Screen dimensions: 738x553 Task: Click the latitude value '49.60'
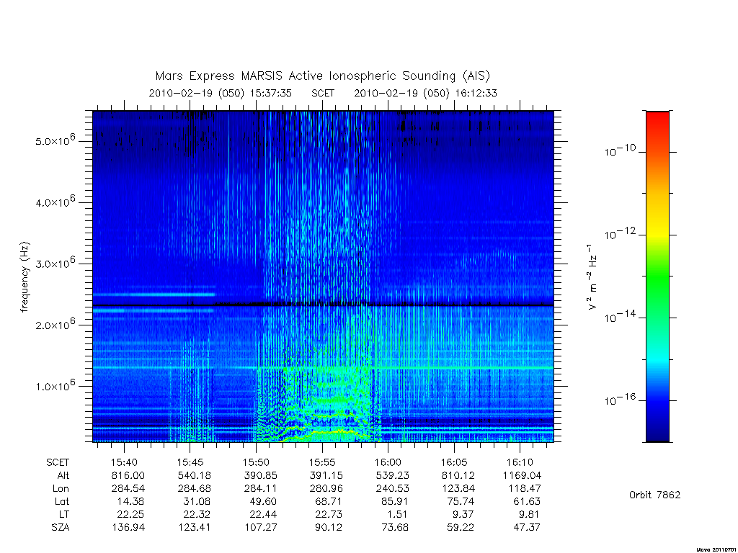click(x=262, y=502)
